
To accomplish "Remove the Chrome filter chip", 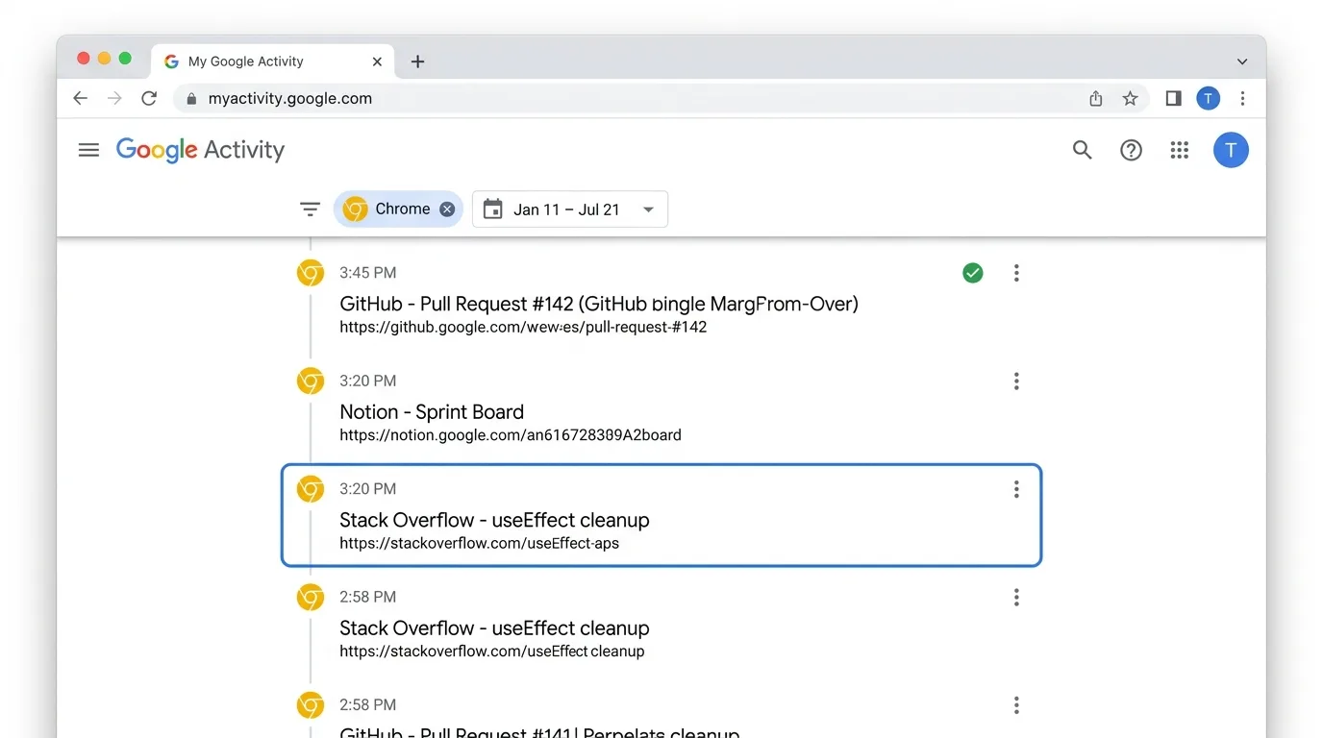I will point(447,209).
